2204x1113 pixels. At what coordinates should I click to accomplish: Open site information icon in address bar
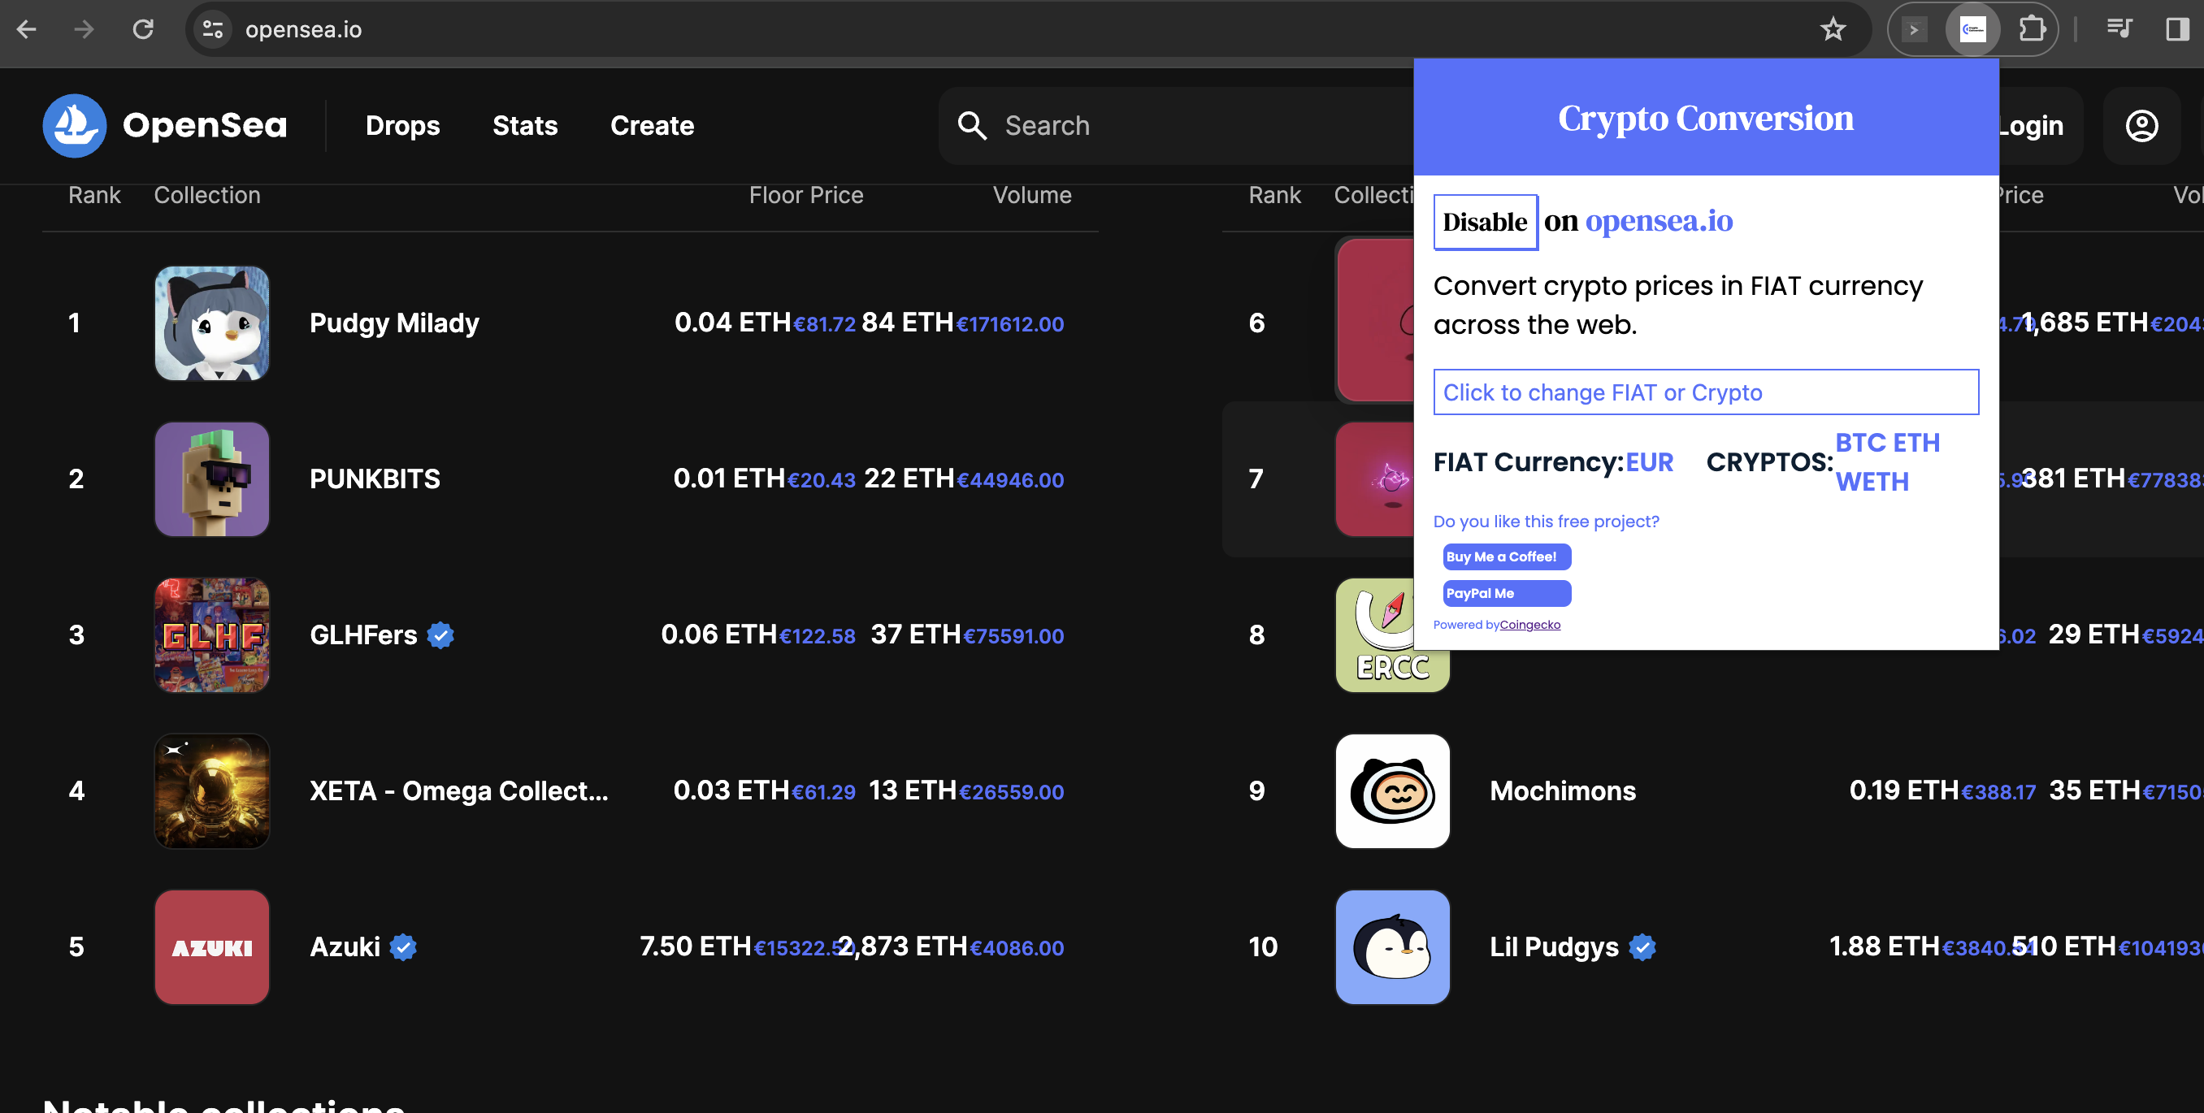pyautogui.click(x=213, y=29)
